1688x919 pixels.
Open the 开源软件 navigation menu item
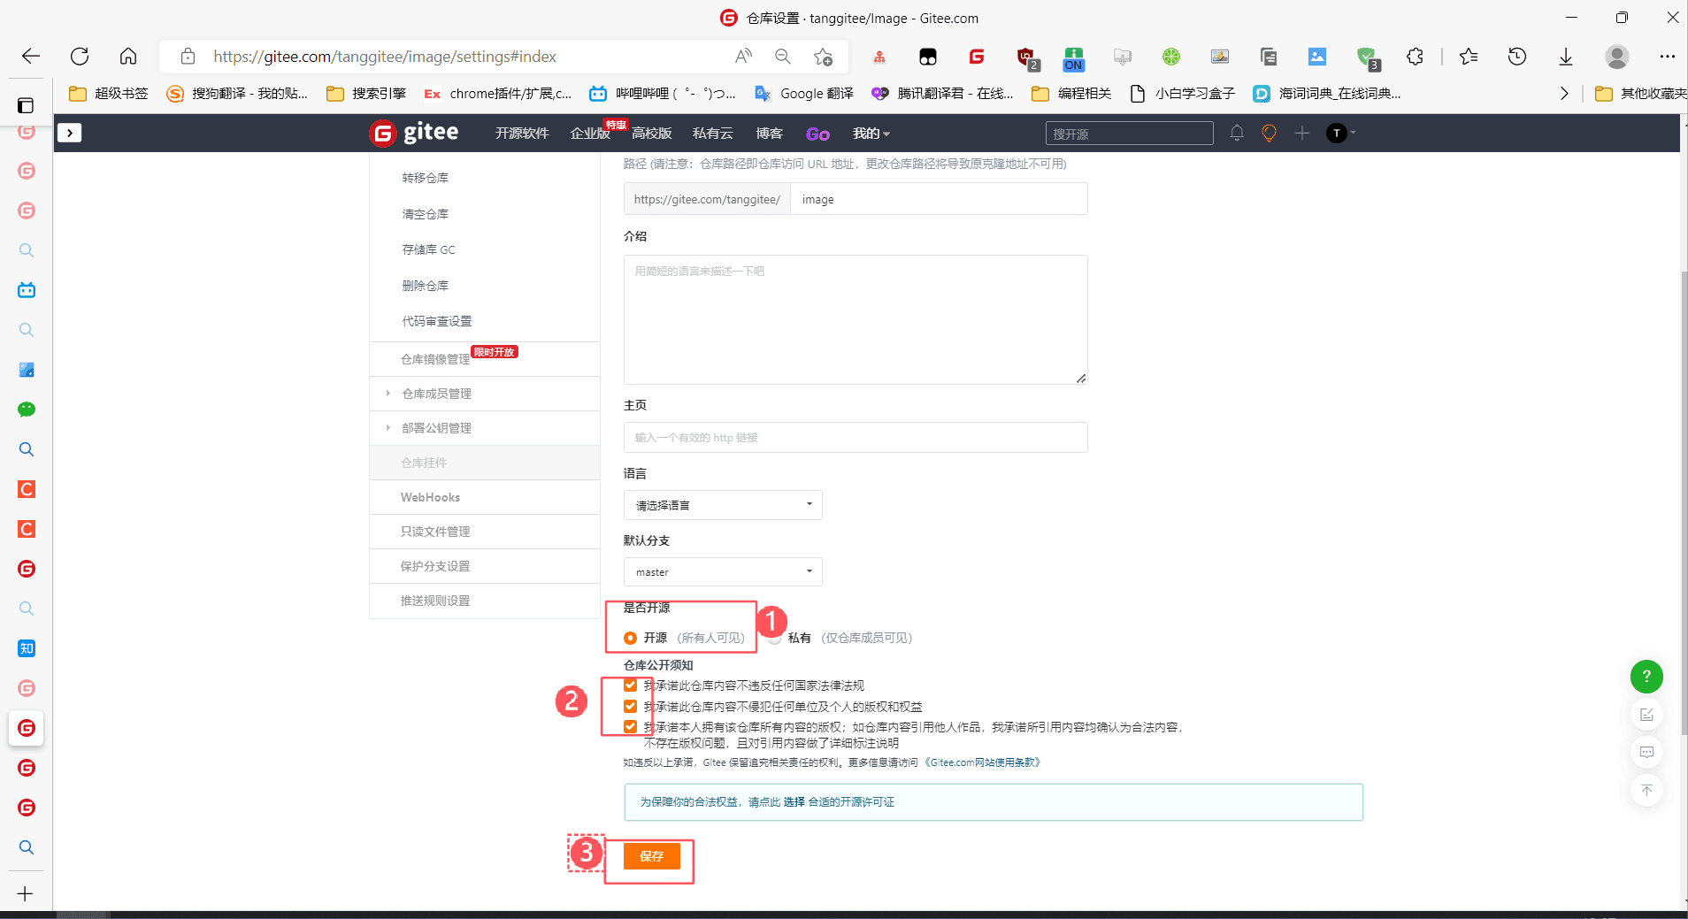tap(521, 134)
